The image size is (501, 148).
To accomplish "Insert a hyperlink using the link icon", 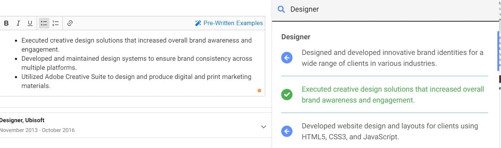I will coord(70,23).
